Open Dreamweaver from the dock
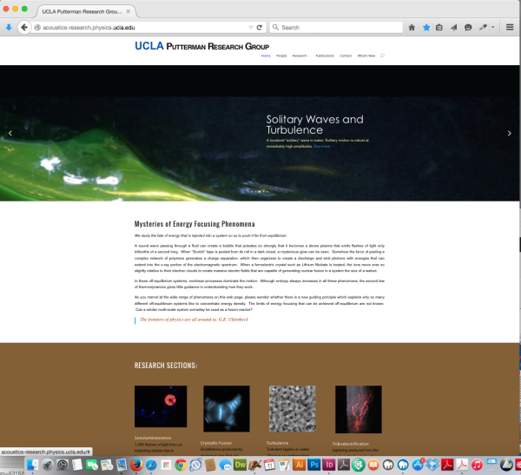The height and width of the screenshot is (475, 521). tap(240, 465)
